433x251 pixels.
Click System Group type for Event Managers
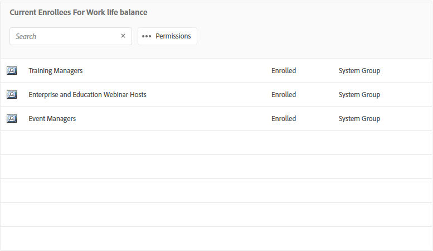(x=359, y=119)
